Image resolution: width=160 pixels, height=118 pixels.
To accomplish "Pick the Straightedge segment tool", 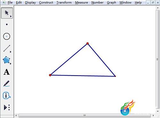I will (x=7, y=48).
